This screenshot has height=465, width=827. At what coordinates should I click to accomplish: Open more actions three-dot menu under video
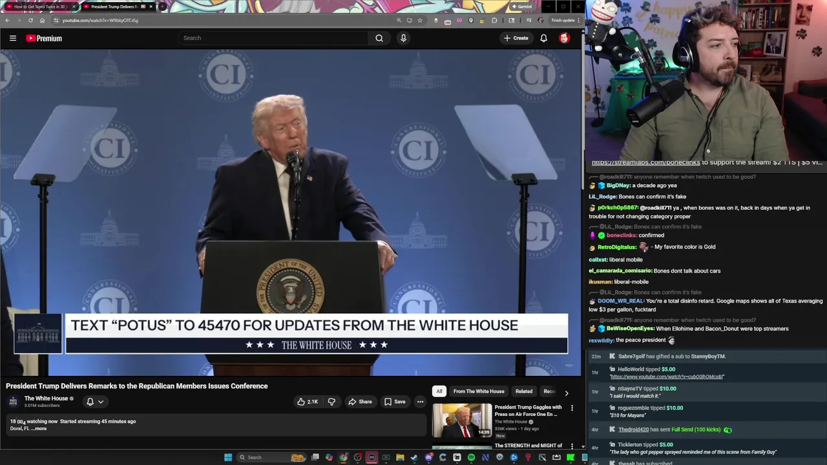click(x=420, y=402)
